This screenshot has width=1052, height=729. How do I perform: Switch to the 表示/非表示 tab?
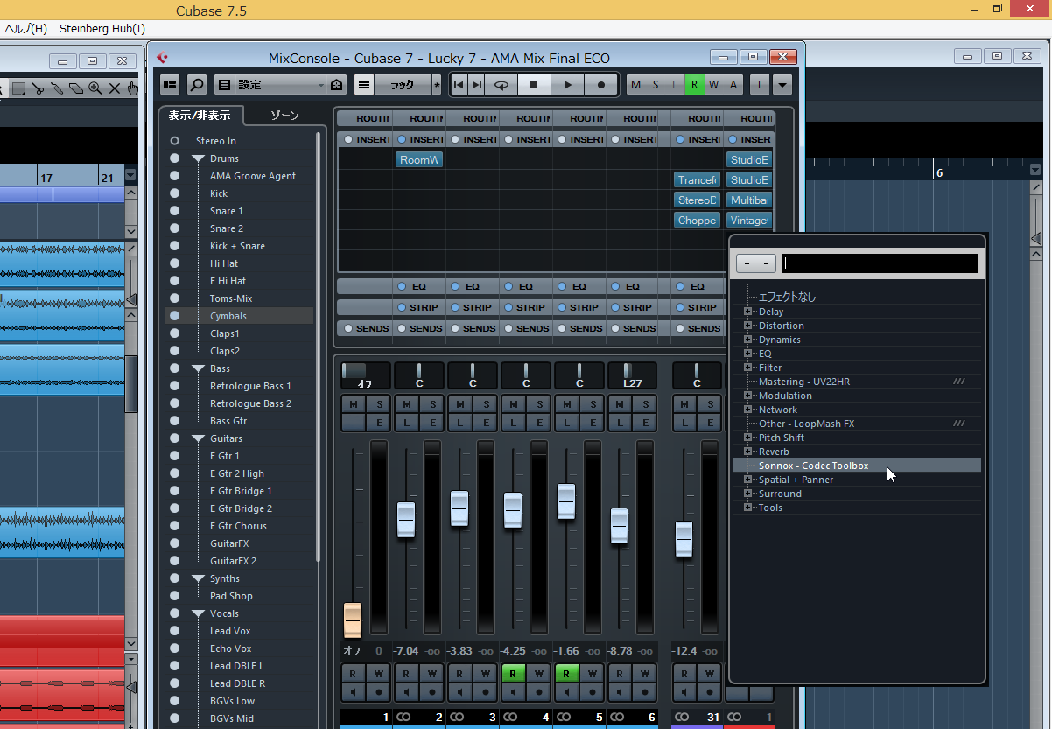point(200,116)
